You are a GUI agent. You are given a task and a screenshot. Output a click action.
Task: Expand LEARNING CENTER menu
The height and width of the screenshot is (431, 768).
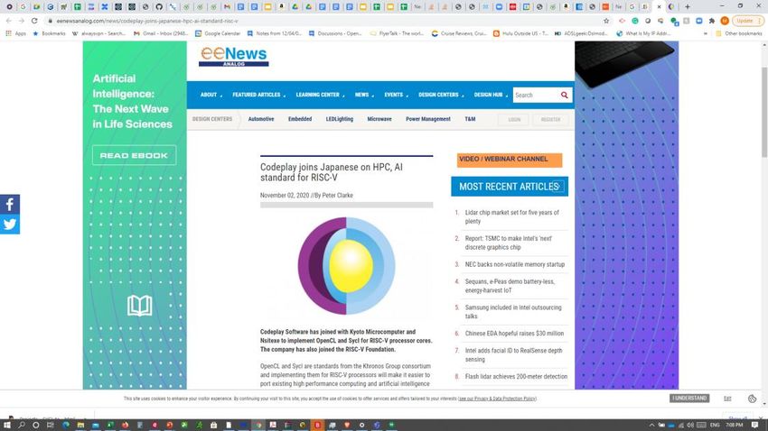320,95
